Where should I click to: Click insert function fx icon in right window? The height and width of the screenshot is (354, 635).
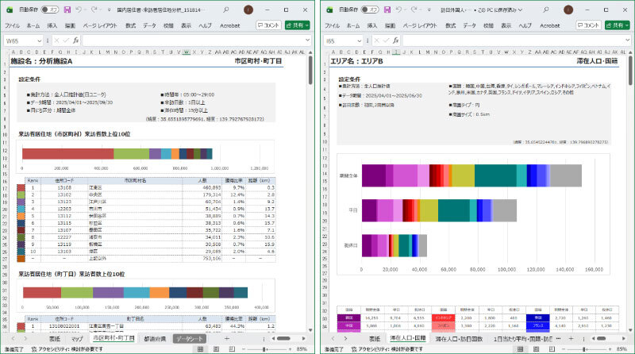coord(394,40)
